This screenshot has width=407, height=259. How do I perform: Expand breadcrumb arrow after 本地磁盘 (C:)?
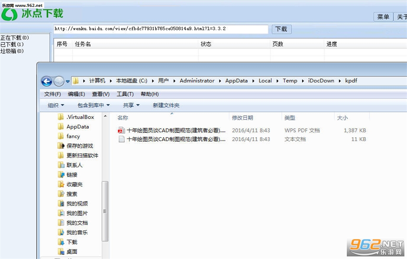[153, 81]
